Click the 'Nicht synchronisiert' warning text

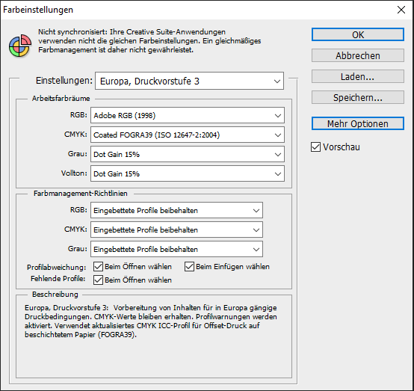(149, 40)
